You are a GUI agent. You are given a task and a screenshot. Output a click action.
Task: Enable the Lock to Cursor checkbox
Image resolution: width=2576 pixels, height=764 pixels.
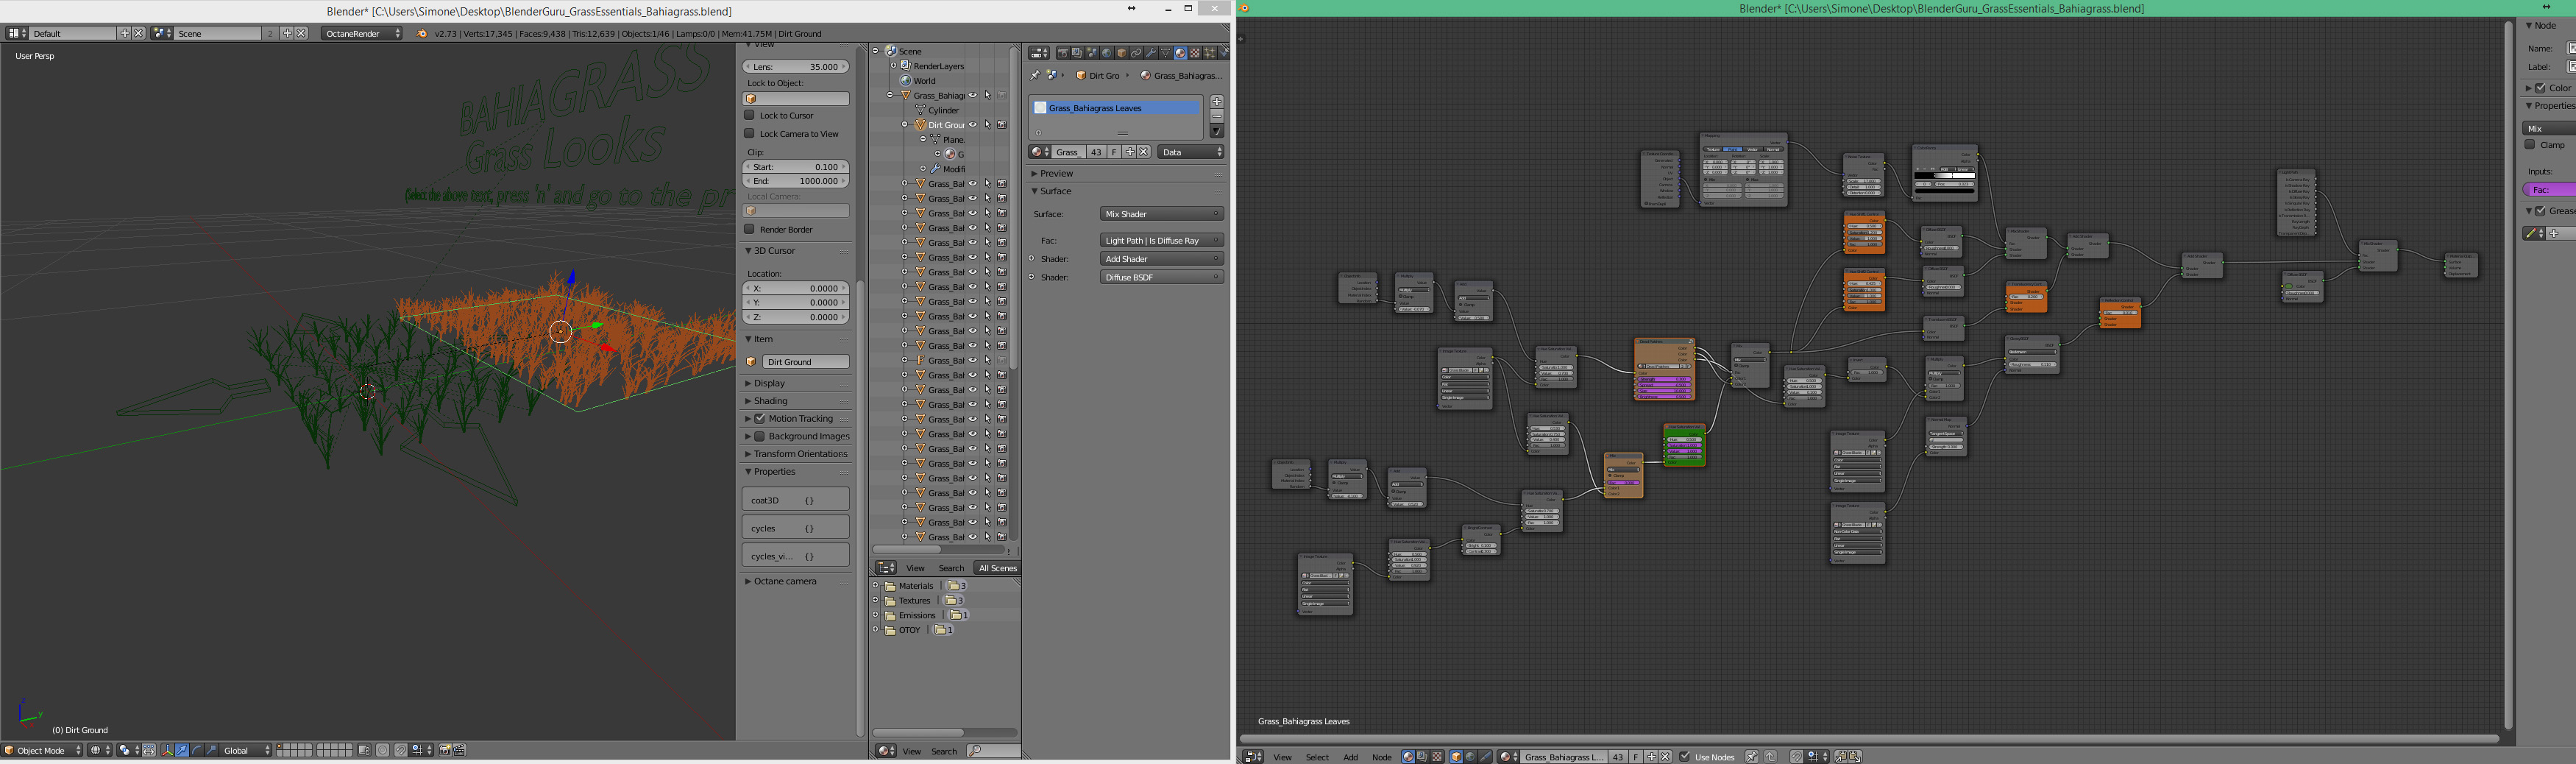coord(750,115)
